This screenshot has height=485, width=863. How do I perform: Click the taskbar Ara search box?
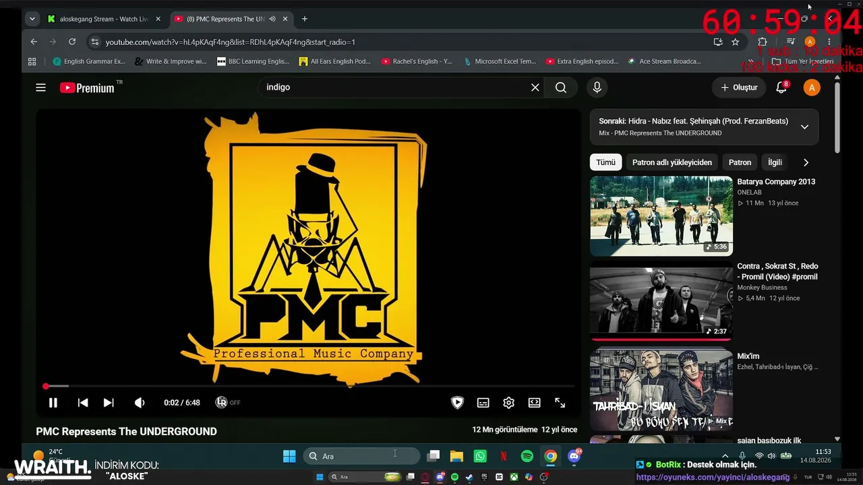click(361, 456)
